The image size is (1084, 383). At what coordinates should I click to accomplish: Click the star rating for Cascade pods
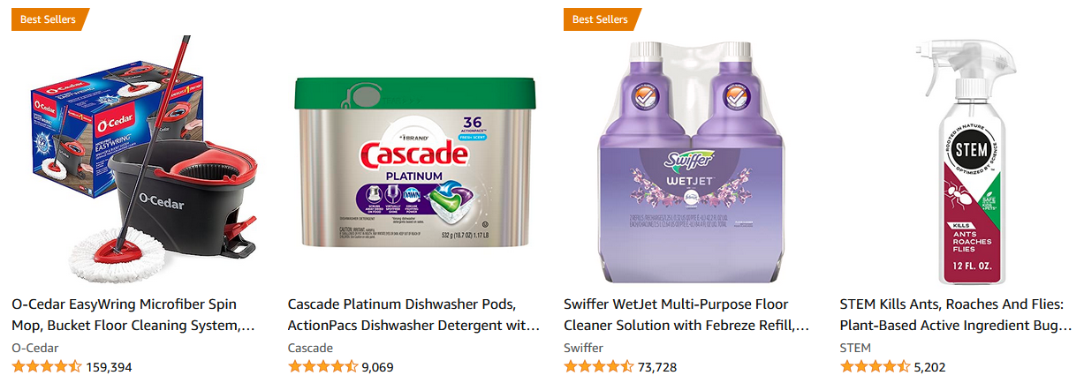[x=322, y=367]
